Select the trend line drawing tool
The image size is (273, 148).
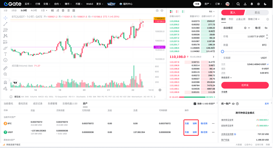point(5,24)
